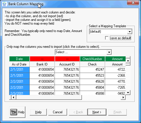This screenshot has height=123, width=141.
Task: Open the 'Select ...' field assignment dropdown
Action: pos(109,52)
